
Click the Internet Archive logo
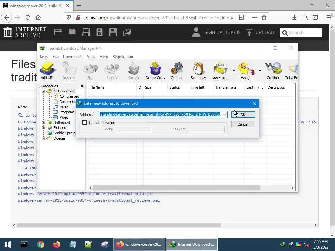25,32
